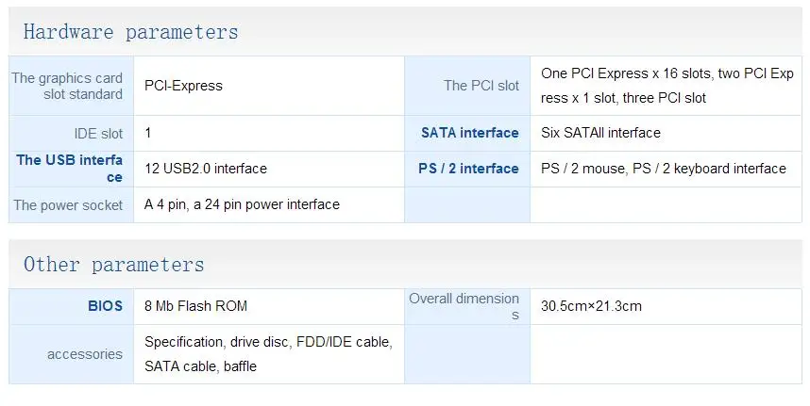Click the 'accessories' row label
Viewport: 810px width, 406px height.
click(x=84, y=354)
